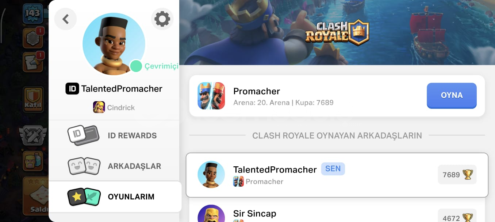The image size is (495, 222).
Task: Click the green Çevrimiçi online status dot
Action: [x=136, y=66]
